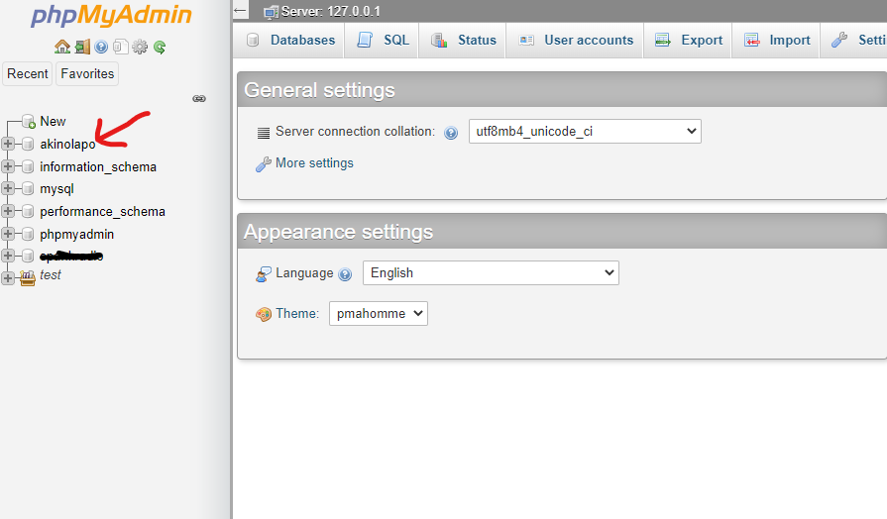887x519 pixels.
Task: Click performance_schema database cylinder icon
Action: click(x=28, y=211)
